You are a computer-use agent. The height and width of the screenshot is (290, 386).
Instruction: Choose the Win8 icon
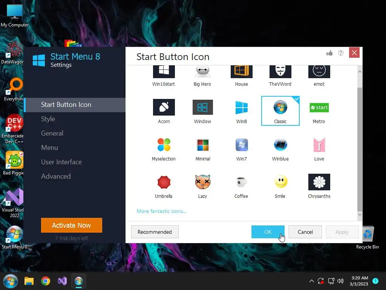point(241,111)
